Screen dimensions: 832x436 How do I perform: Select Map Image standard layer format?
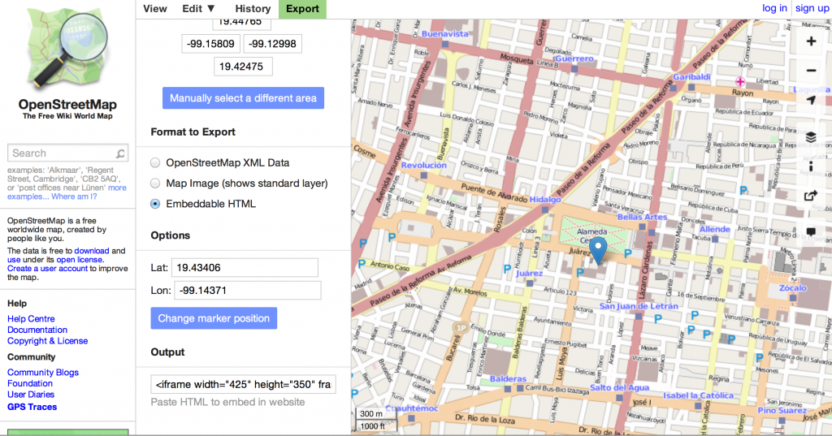(x=155, y=183)
